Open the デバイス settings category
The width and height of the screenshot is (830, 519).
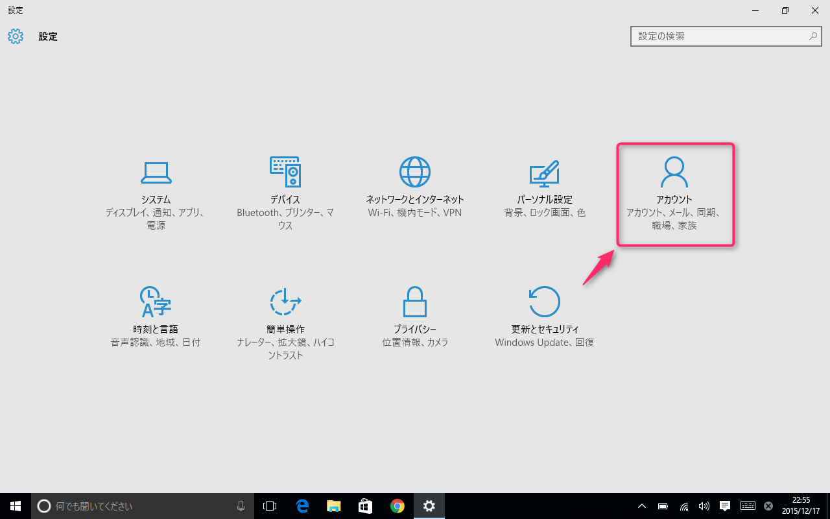tap(285, 194)
